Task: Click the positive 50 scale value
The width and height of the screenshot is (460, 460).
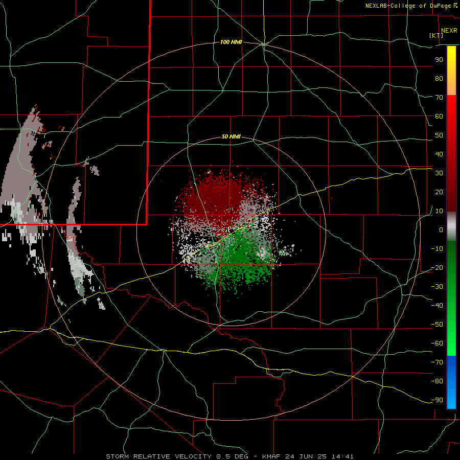Action: [439, 135]
